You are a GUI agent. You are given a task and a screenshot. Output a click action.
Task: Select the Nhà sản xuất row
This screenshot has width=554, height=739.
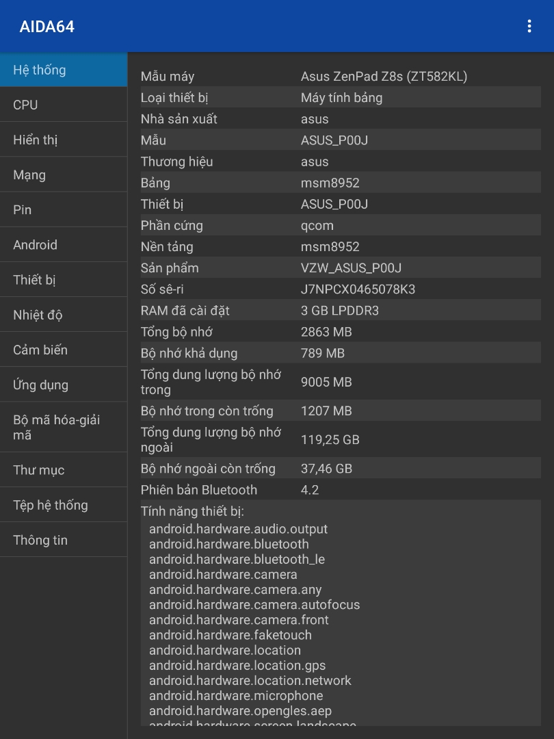[x=341, y=119]
